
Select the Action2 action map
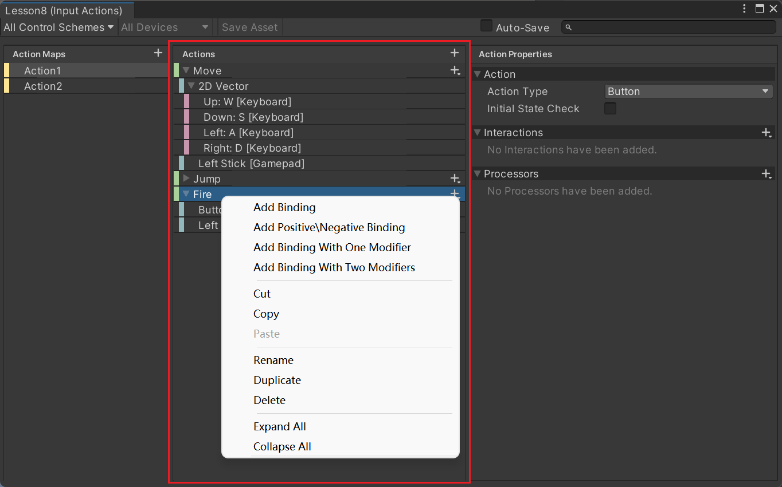43,86
